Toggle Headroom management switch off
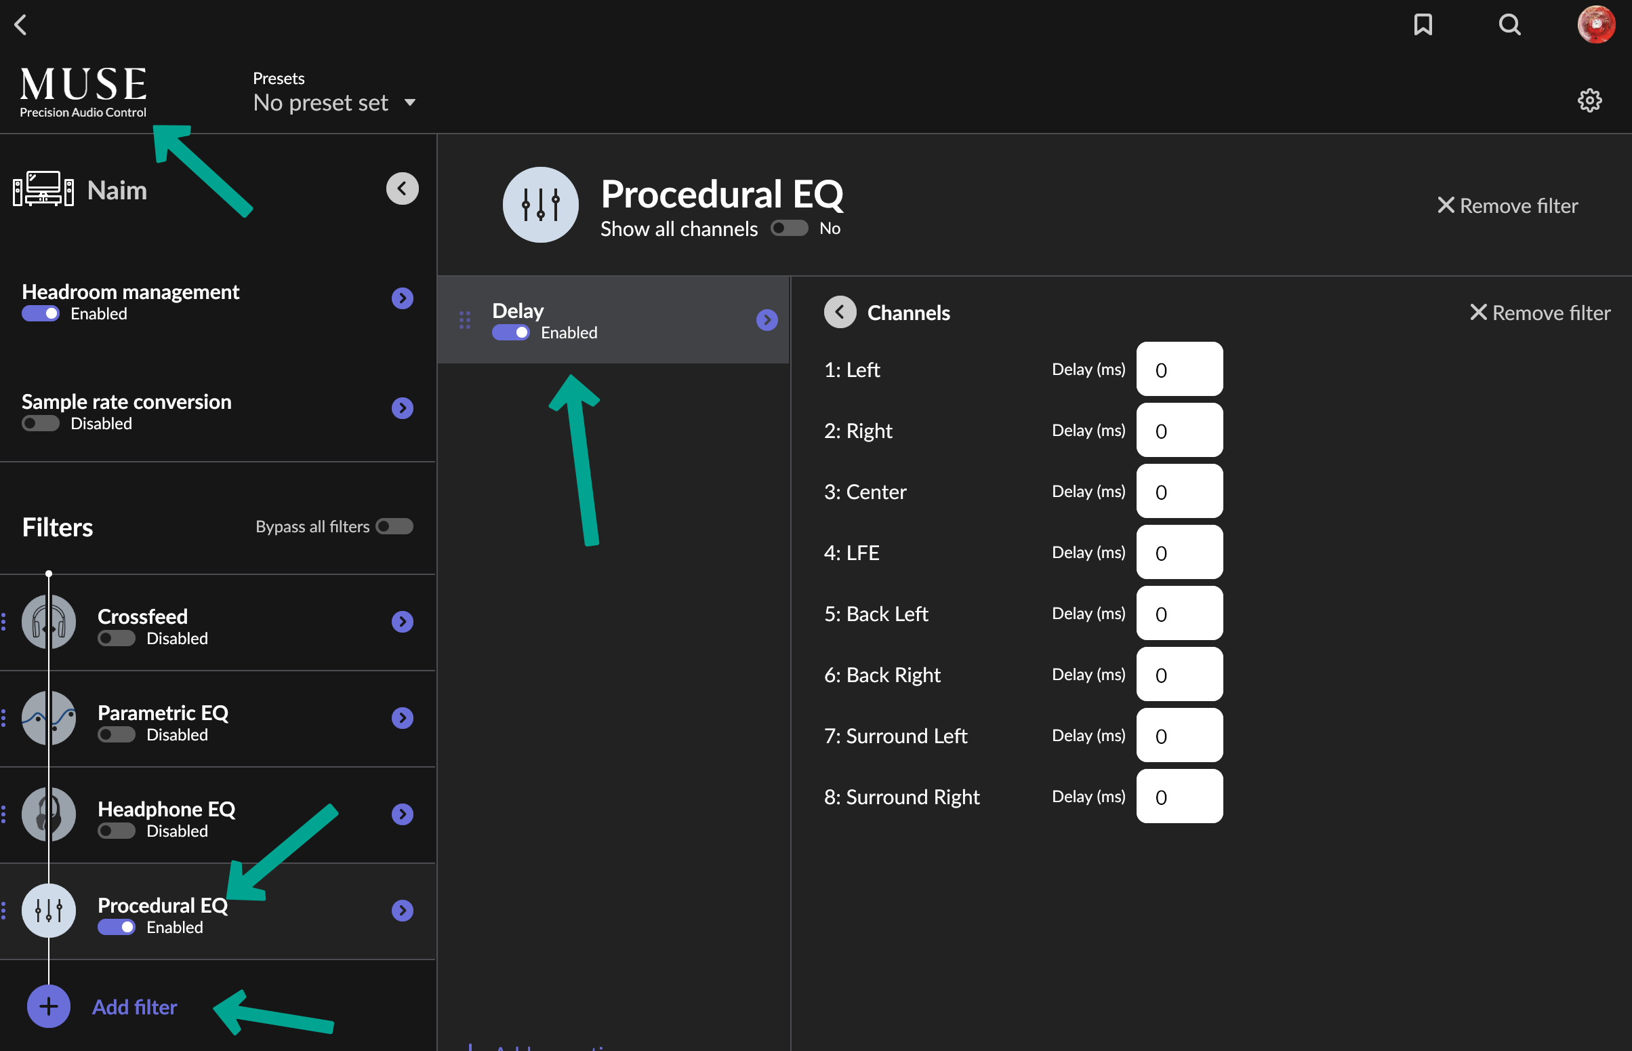Image resolution: width=1632 pixels, height=1051 pixels. pos(40,313)
